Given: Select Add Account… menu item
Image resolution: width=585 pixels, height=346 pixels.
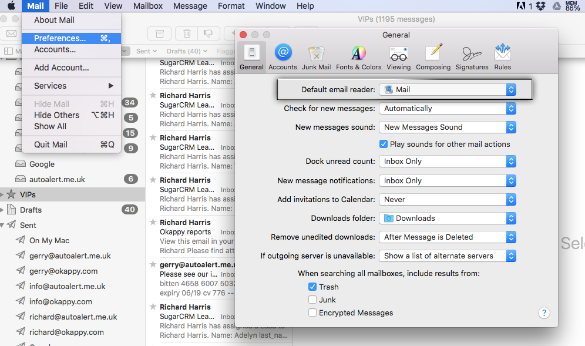Looking at the screenshot, I should 71,68.
